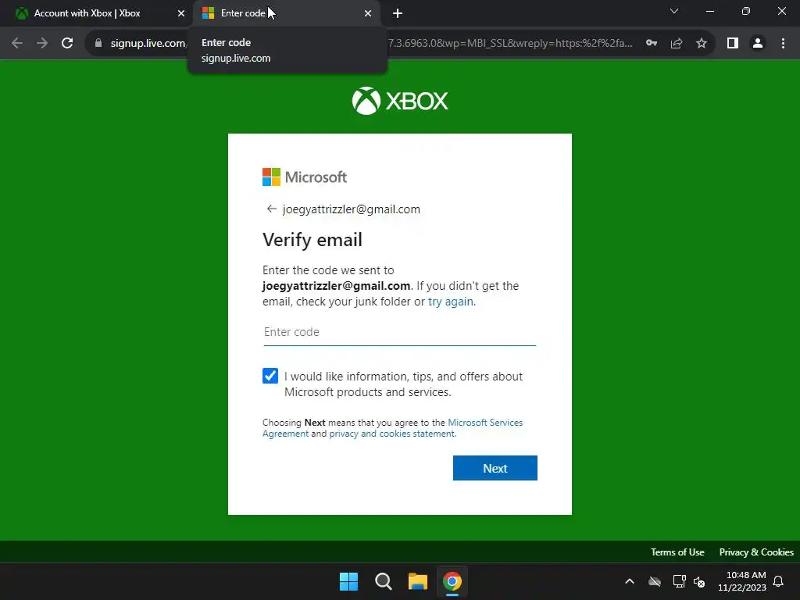Open the Privacy & Cookies footer link
This screenshot has width=800, height=600.
[x=756, y=552]
